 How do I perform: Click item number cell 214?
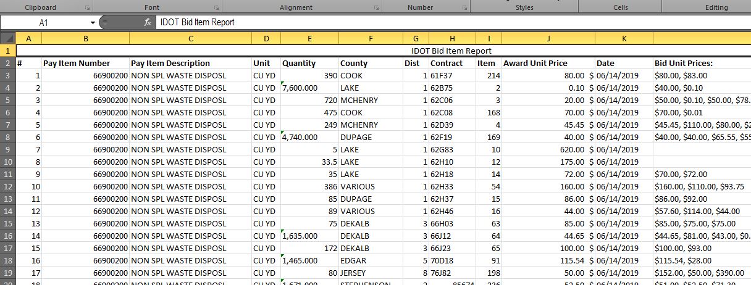(489, 75)
